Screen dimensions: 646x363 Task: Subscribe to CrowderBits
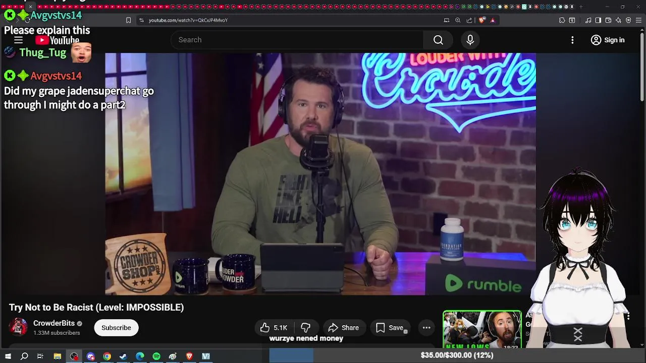click(x=116, y=328)
